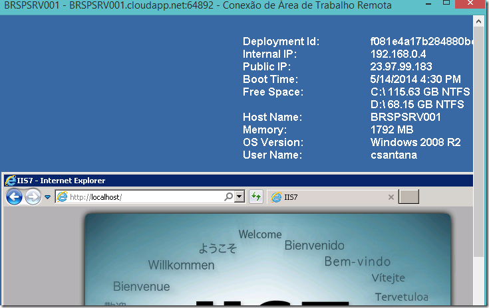489x308 pixels.
Task: Click the Internet Explorer Back button
Action: click(x=14, y=196)
